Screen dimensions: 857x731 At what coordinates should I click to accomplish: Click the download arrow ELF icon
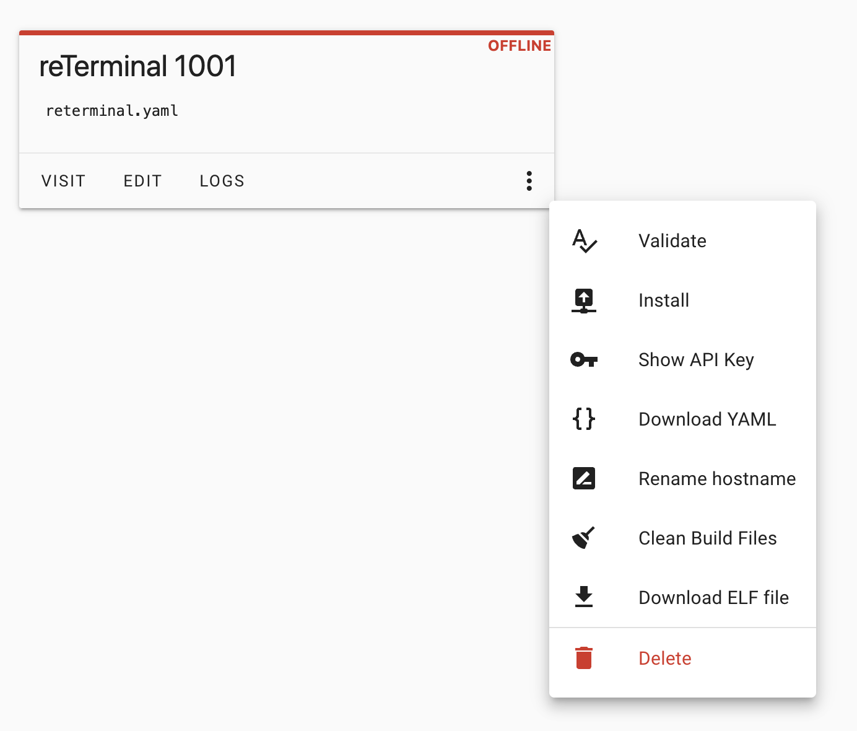pos(584,597)
